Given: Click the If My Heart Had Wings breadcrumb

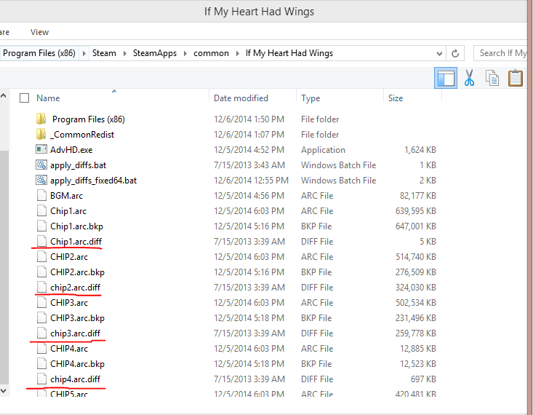Looking at the screenshot, I should pyautogui.click(x=289, y=53).
